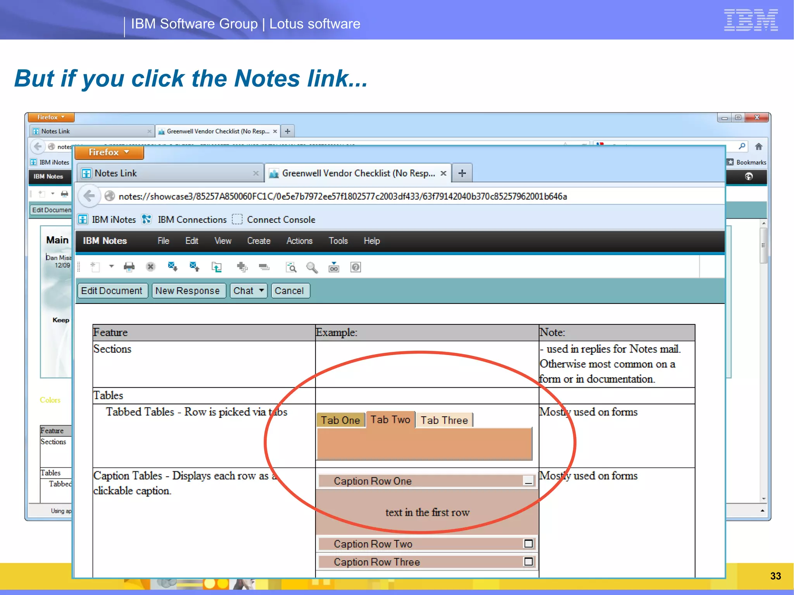Click the IBM Notes logo text in front window
794x595 pixels.
point(105,241)
